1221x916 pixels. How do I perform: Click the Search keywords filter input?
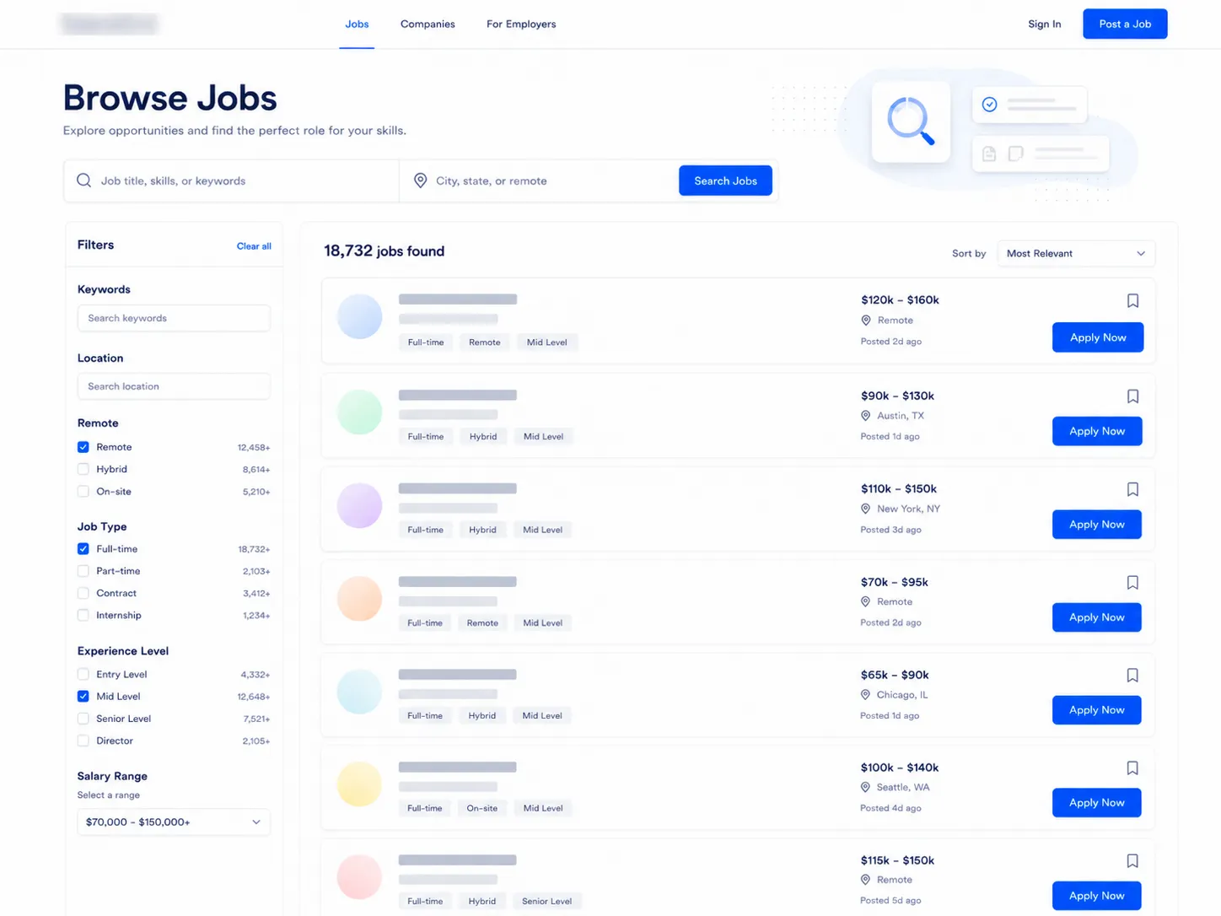pyautogui.click(x=174, y=318)
